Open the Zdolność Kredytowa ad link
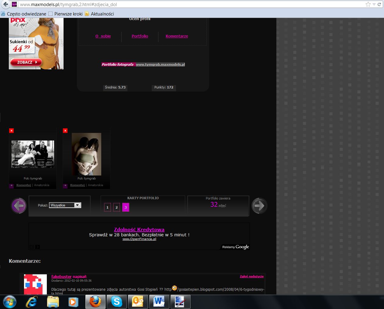Viewport: 384px width, 309px height. 139,230
